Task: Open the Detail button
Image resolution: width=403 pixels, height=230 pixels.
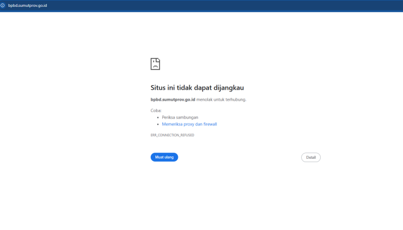Action: [x=311, y=158]
